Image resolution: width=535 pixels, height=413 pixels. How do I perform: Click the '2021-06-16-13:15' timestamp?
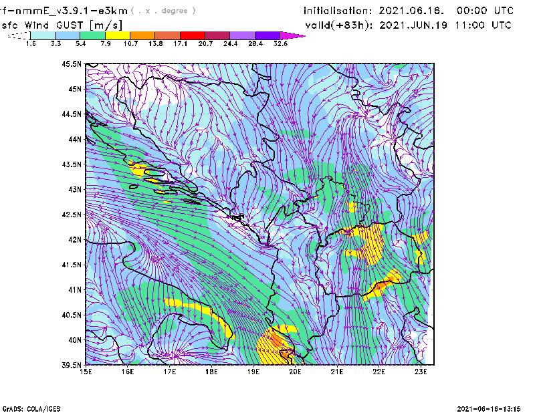click(x=489, y=409)
